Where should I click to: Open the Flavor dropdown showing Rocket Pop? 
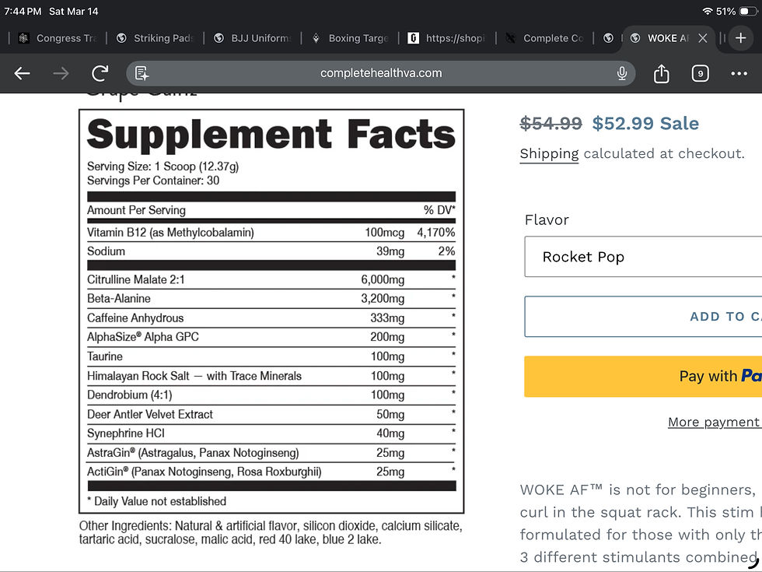[643, 256]
